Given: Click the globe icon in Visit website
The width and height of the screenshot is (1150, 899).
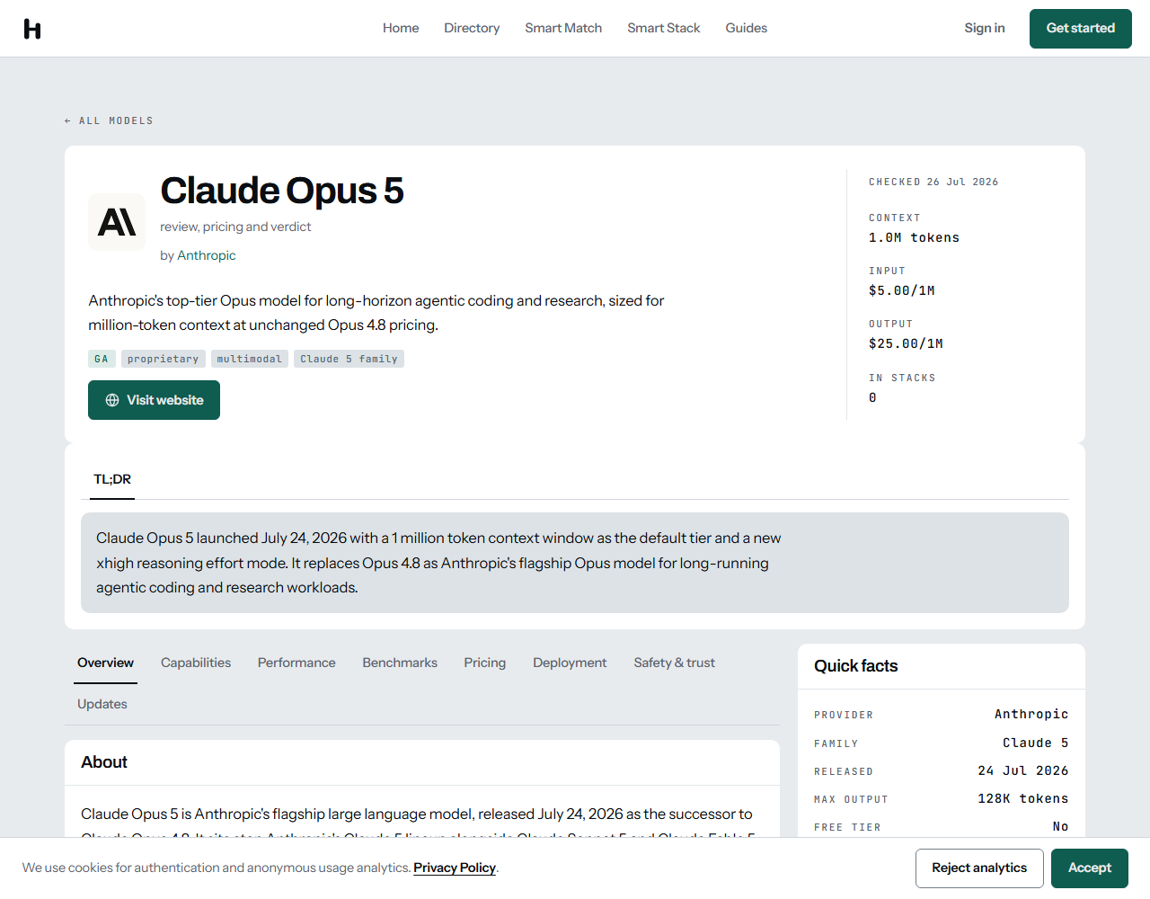Looking at the screenshot, I should [x=112, y=400].
